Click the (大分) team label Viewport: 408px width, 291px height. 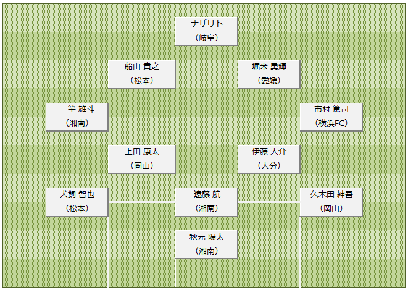click(x=269, y=166)
